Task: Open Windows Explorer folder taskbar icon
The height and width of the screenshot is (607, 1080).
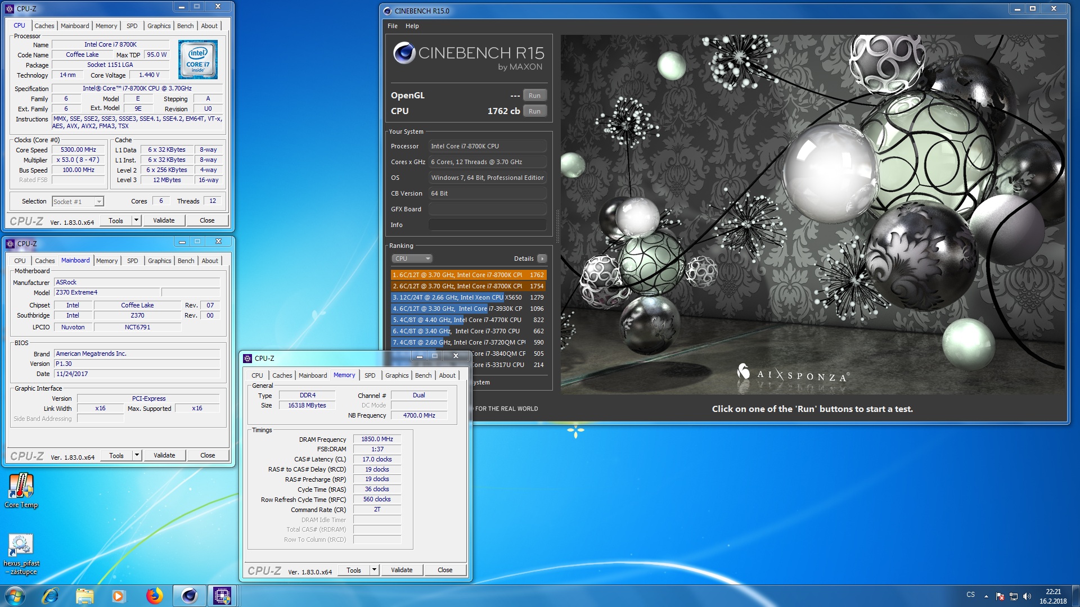Action: [84, 596]
